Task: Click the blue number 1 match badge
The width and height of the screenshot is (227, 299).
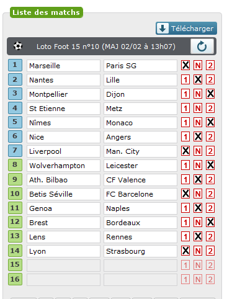Action: 15,65
